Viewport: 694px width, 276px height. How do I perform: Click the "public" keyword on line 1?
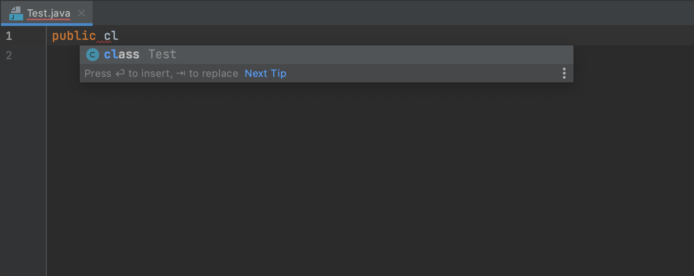74,36
